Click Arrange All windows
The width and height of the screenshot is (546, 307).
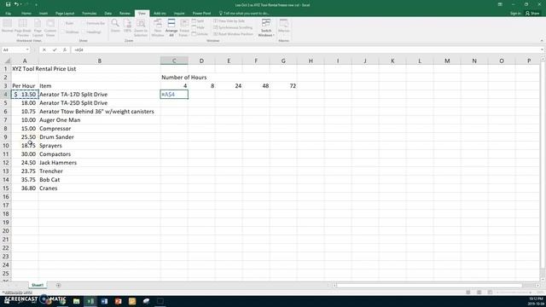(x=171, y=28)
